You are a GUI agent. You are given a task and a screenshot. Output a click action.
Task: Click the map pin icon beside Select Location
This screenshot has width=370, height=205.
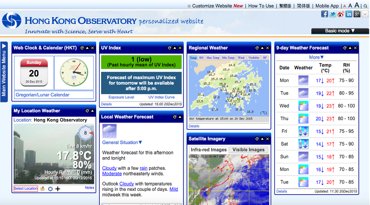coord(43,188)
